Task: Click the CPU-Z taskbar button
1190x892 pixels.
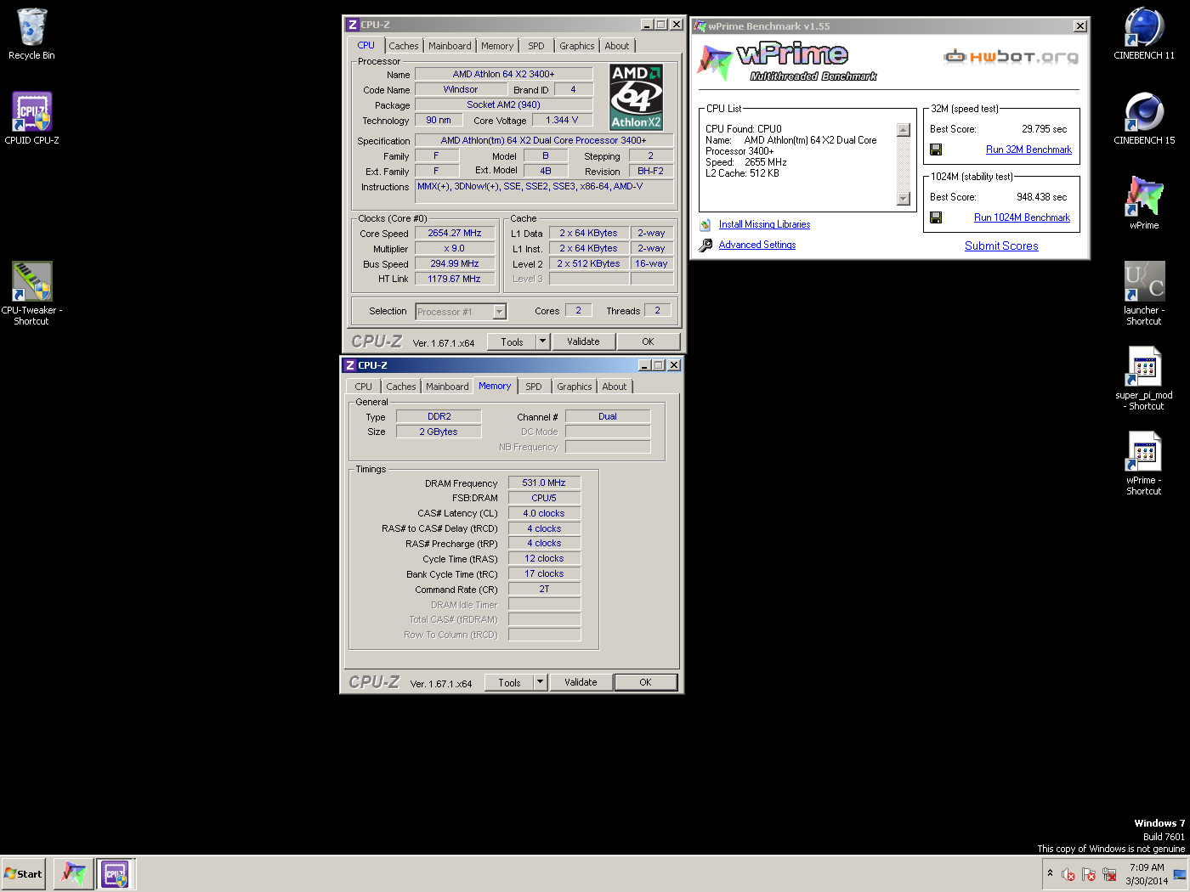Action: 116,873
